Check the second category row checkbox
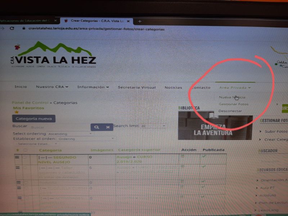The height and width of the screenshot is (216, 288). (25, 168)
